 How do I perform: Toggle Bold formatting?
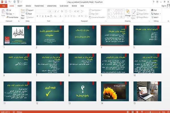pos(37,16)
